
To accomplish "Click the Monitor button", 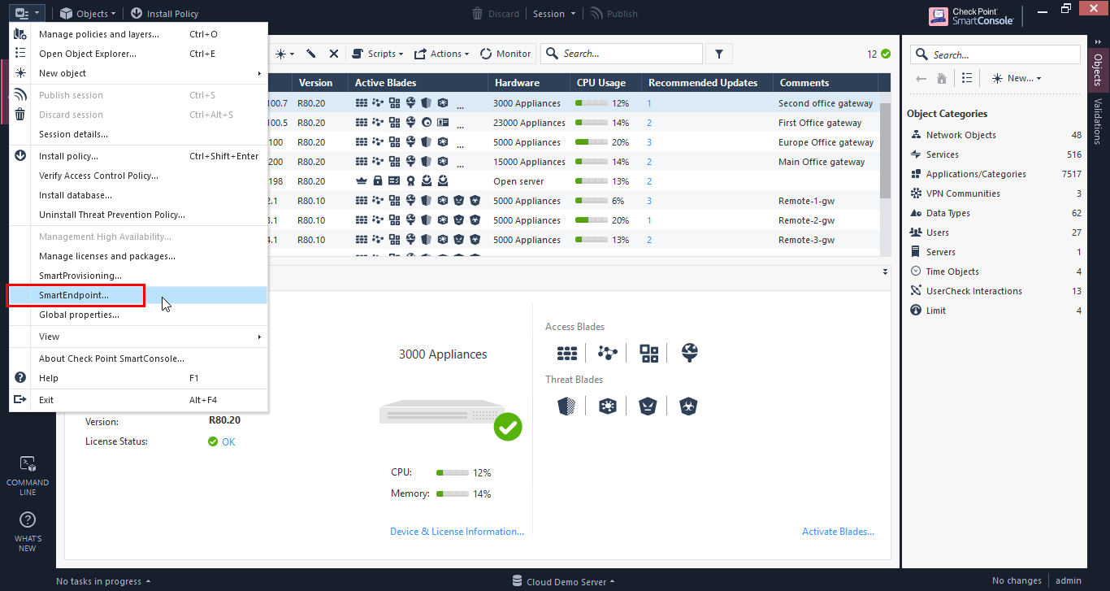I will click(505, 54).
